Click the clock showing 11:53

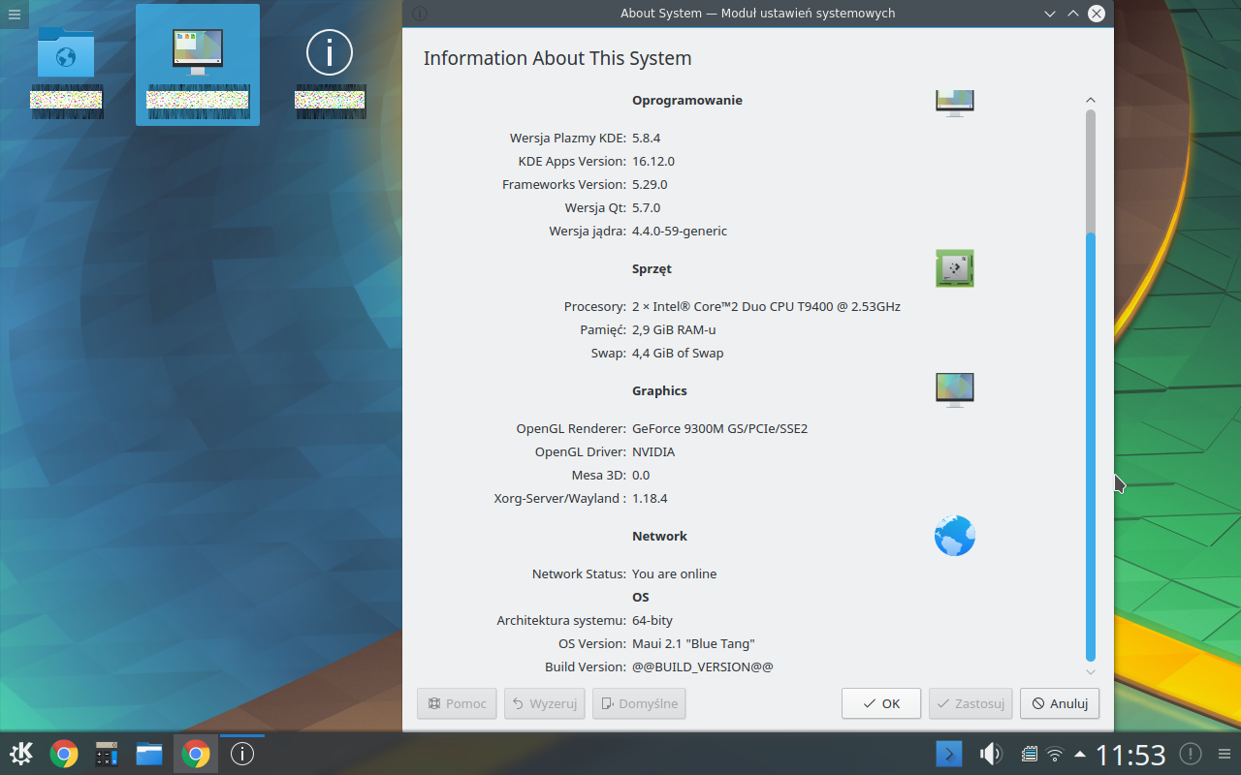(1130, 754)
